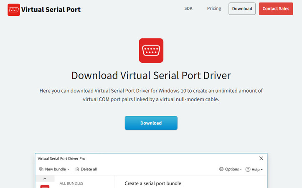Open the Pricing page
This screenshot has height=188, width=302.
click(x=214, y=8)
